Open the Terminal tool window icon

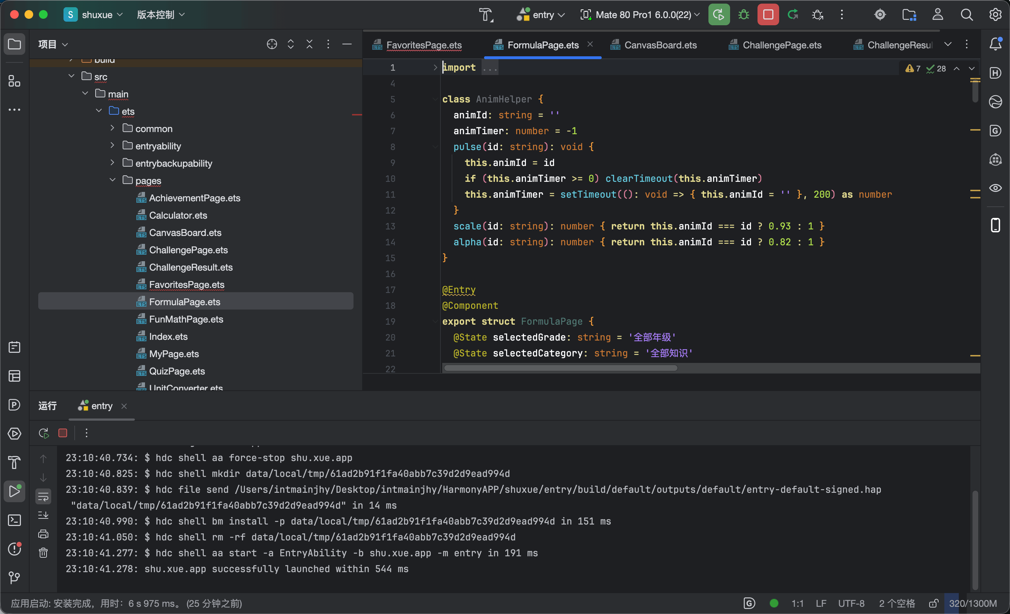[14, 520]
